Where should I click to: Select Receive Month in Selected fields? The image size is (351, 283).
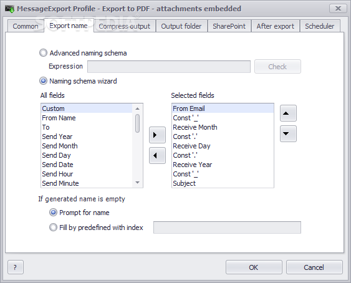(x=223, y=127)
